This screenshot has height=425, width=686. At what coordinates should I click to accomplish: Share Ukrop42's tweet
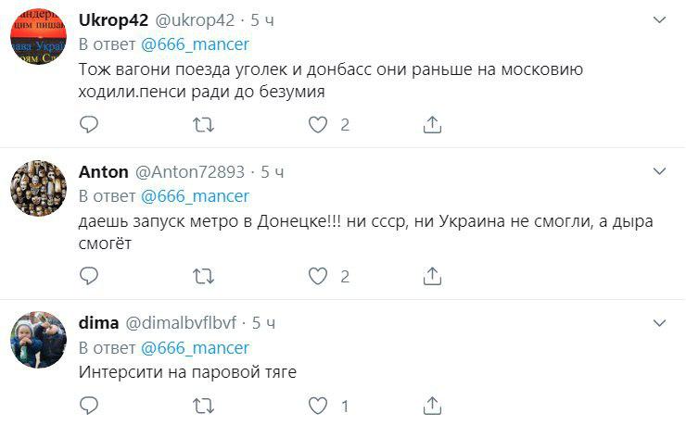431,124
